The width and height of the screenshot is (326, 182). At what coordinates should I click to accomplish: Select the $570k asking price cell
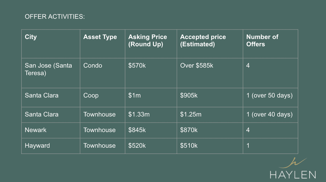[151, 73]
